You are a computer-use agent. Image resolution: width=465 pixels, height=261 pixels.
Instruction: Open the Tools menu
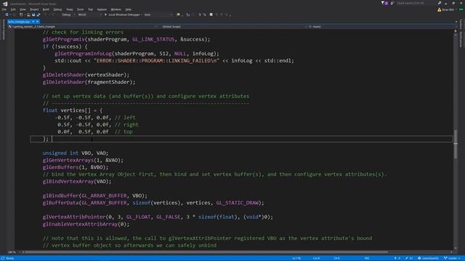(x=81, y=9)
